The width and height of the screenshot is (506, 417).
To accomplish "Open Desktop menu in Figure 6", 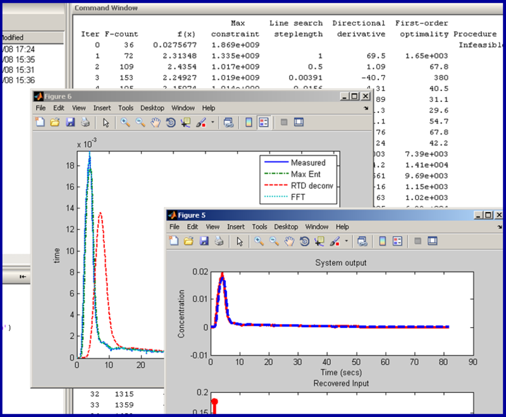I will pos(152,108).
